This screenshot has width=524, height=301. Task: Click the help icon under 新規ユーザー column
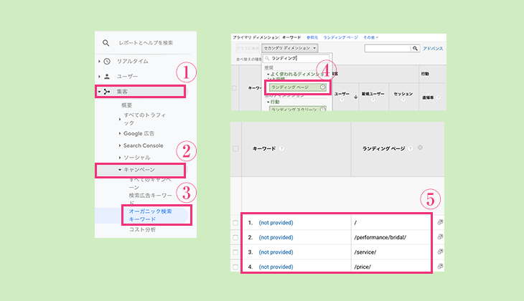(373, 100)
